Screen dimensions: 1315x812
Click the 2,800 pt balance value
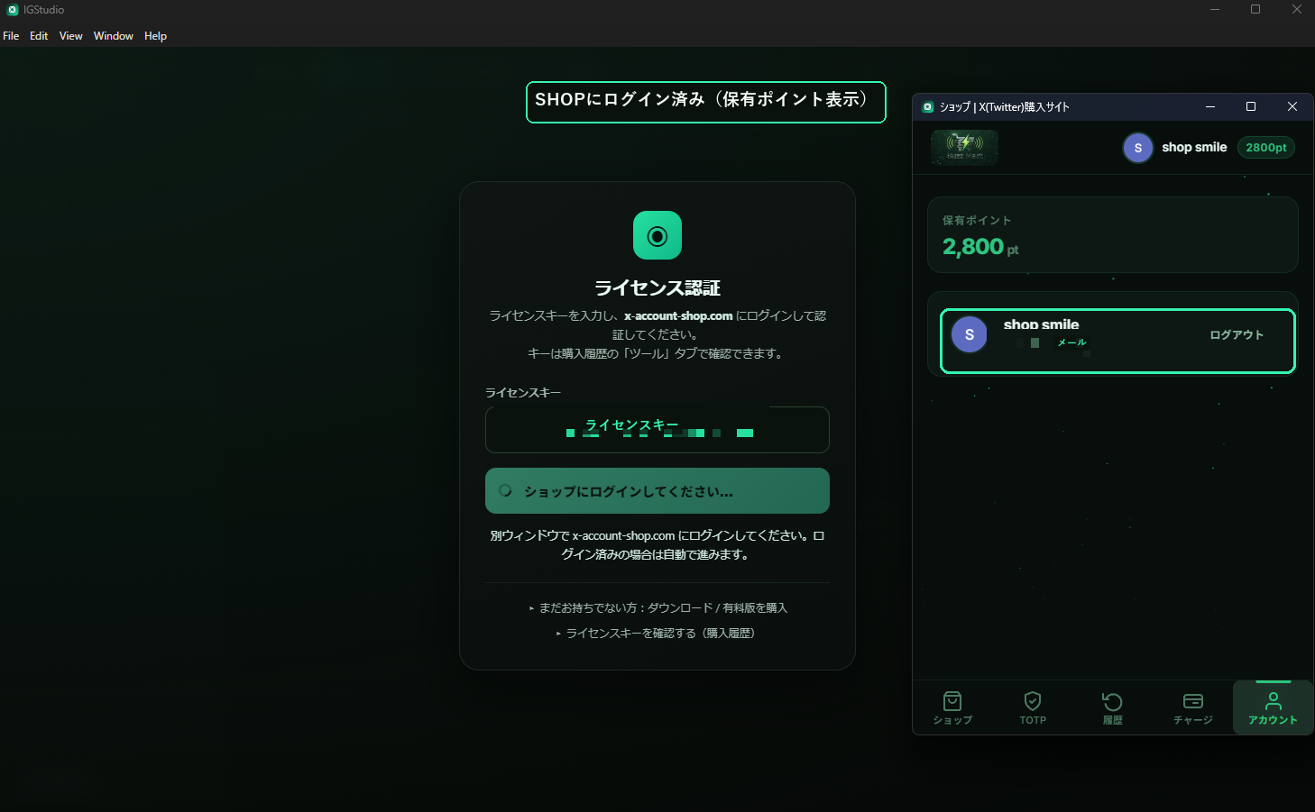(x=980, y=247)
